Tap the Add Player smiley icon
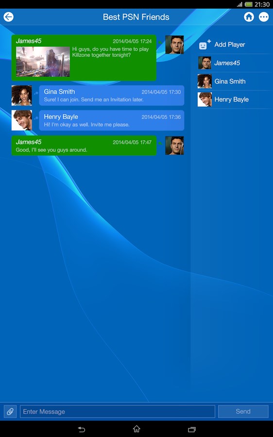 205,45
